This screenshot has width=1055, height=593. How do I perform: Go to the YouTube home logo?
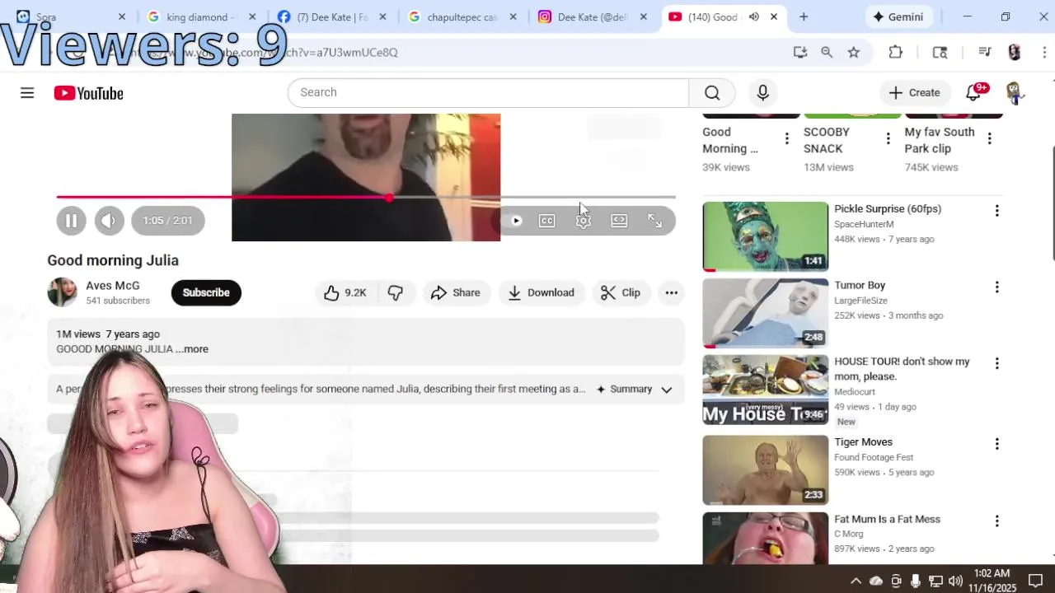click(x=89, y=93)
